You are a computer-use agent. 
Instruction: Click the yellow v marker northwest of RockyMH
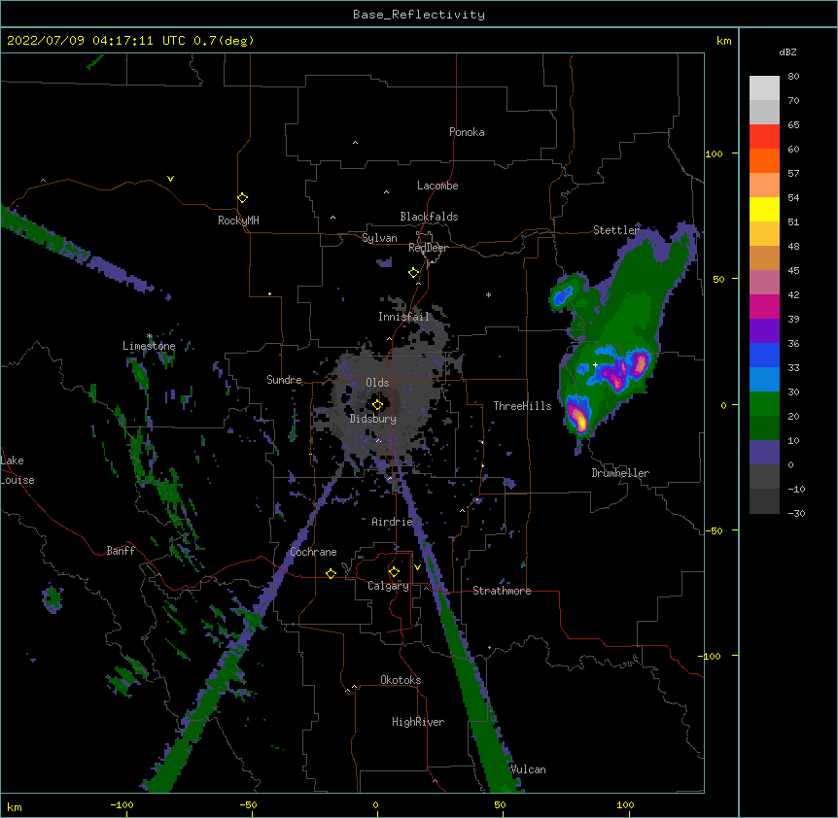[x=170, y=179]
